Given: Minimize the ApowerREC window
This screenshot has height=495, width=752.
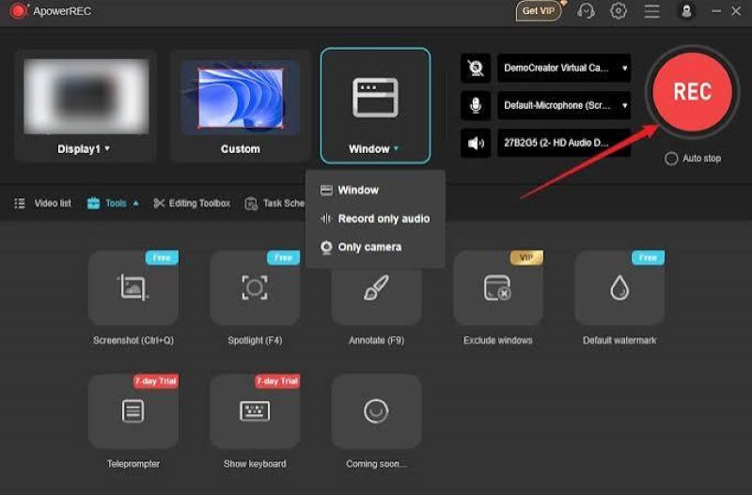Looking at the screenshot, I should tap(716, 11).
